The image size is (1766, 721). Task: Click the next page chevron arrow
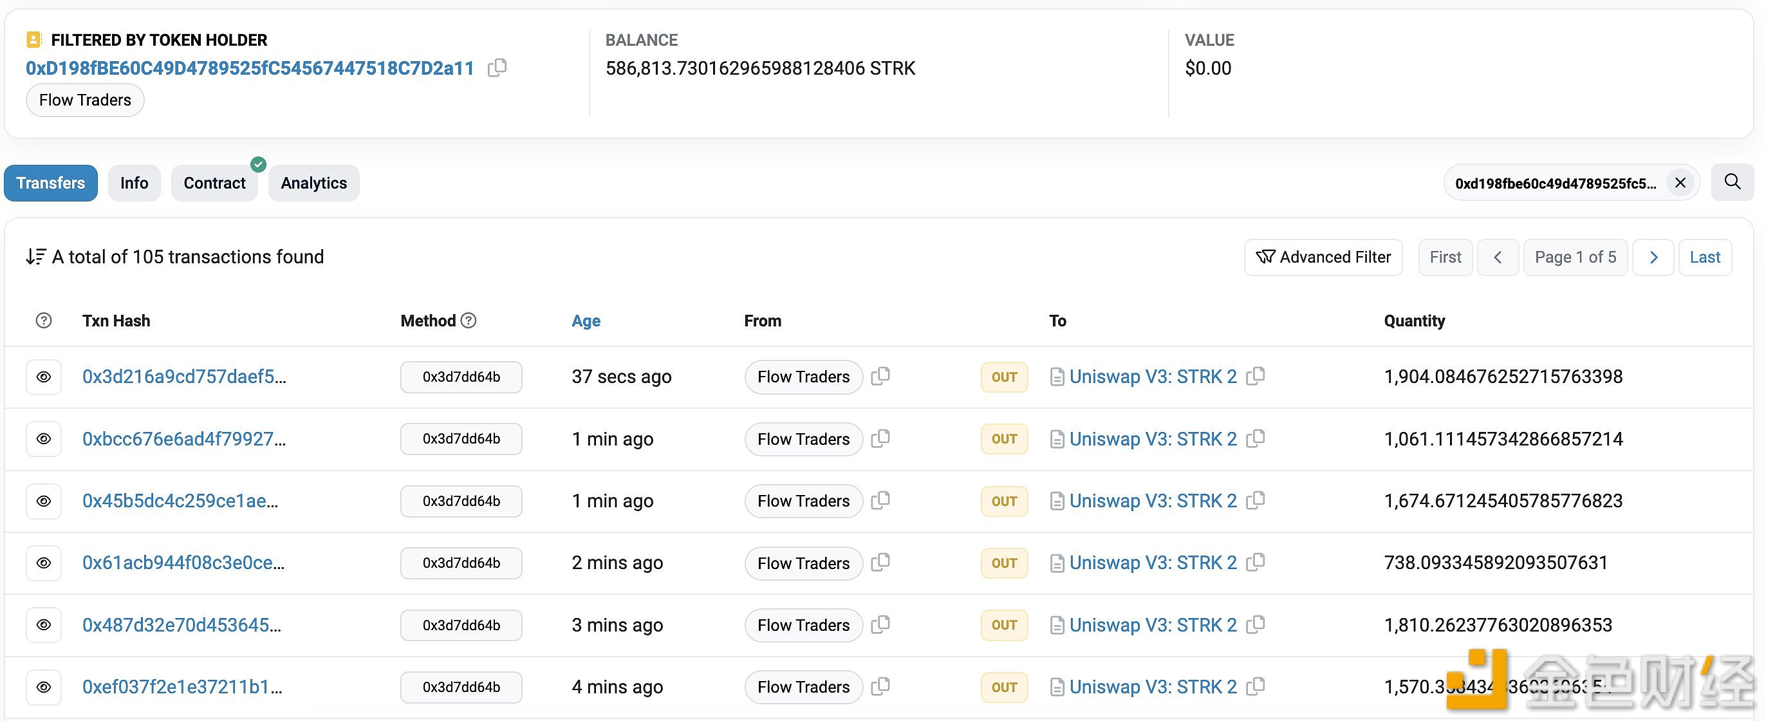coord(1652,257)
